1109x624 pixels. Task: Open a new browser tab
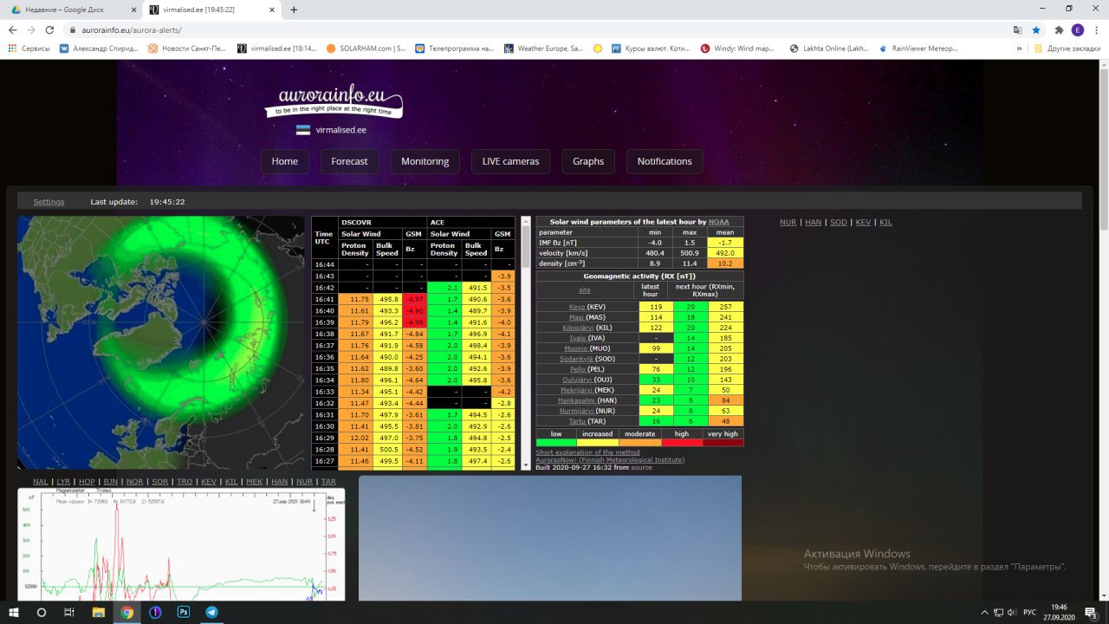pos(294,10)
